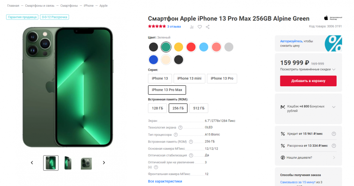Open the Нашли дешевле? arrow row
354x186 pixels.
pyautogui.click(x=308, y=158)
